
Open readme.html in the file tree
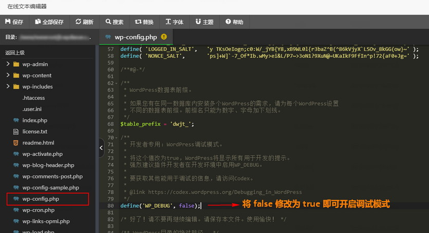tap(38, 143)
